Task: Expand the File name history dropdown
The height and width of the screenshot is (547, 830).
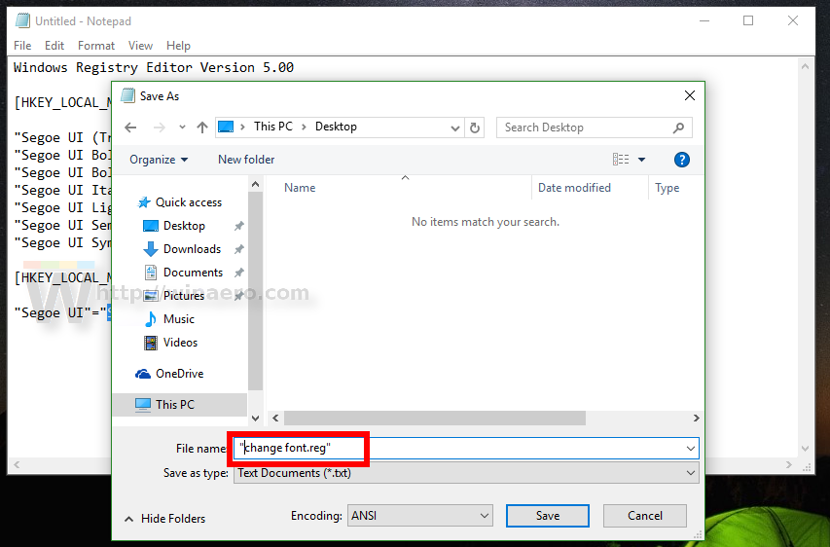Action: click(690, 449)
